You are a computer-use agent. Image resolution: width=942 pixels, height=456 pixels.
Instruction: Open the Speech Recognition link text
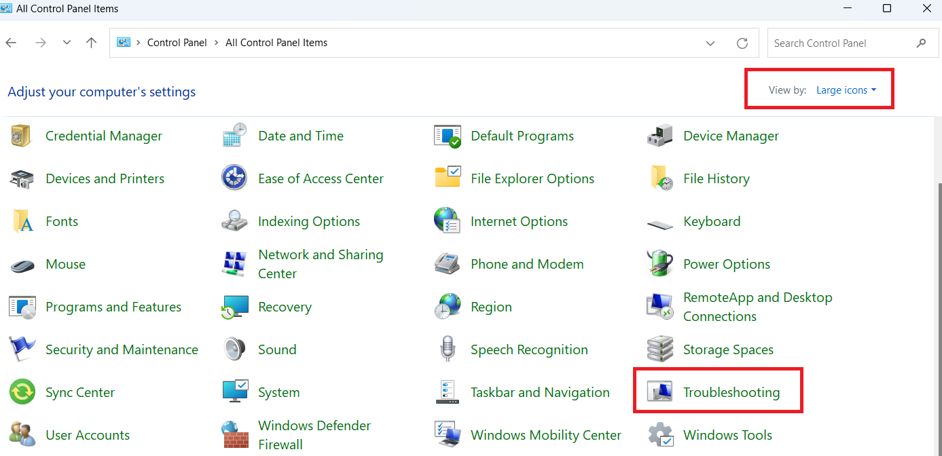coord(529,349)
